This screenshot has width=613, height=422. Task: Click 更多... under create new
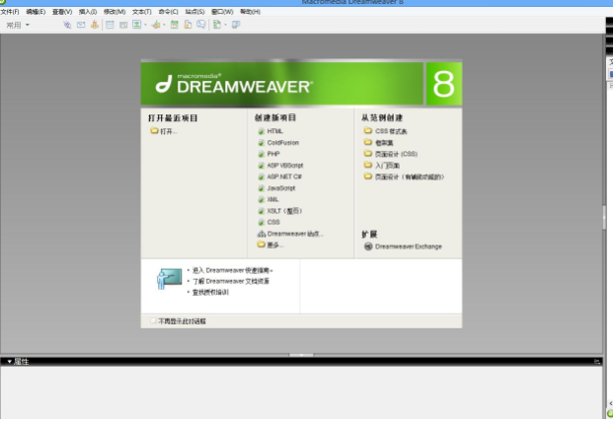pyautogui.click(x=270, y=246)
